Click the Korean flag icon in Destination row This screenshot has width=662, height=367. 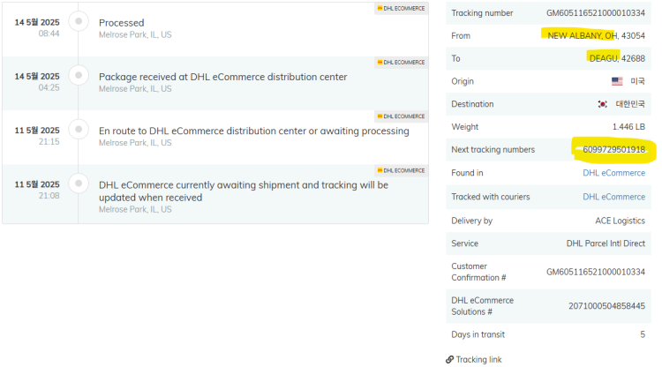point(603,104)
